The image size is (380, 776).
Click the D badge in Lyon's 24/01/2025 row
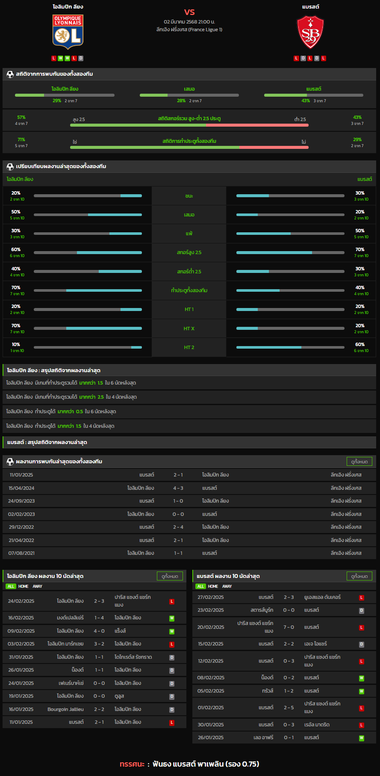pyautogui.click(x=172, y=684)
